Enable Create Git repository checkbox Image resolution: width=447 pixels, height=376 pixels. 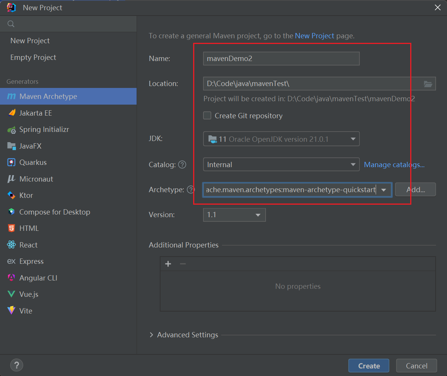(207, 116)
